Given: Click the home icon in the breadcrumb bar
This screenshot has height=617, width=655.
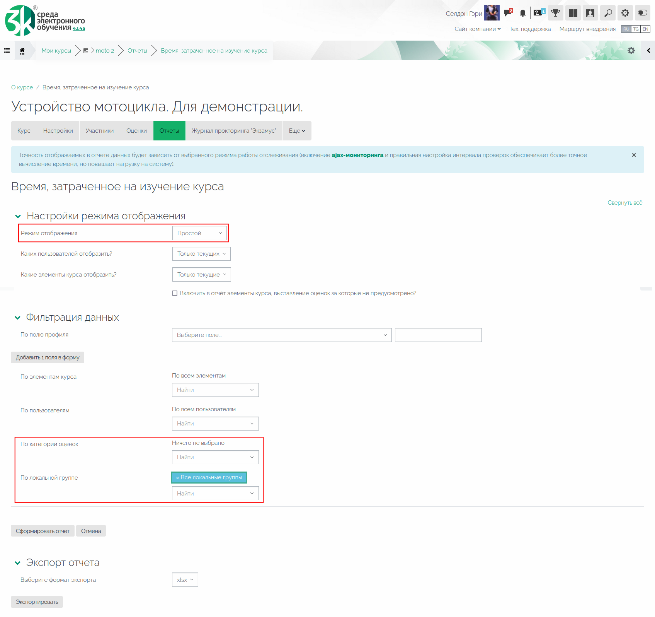Looking at the screenshot, I should 22,51.
